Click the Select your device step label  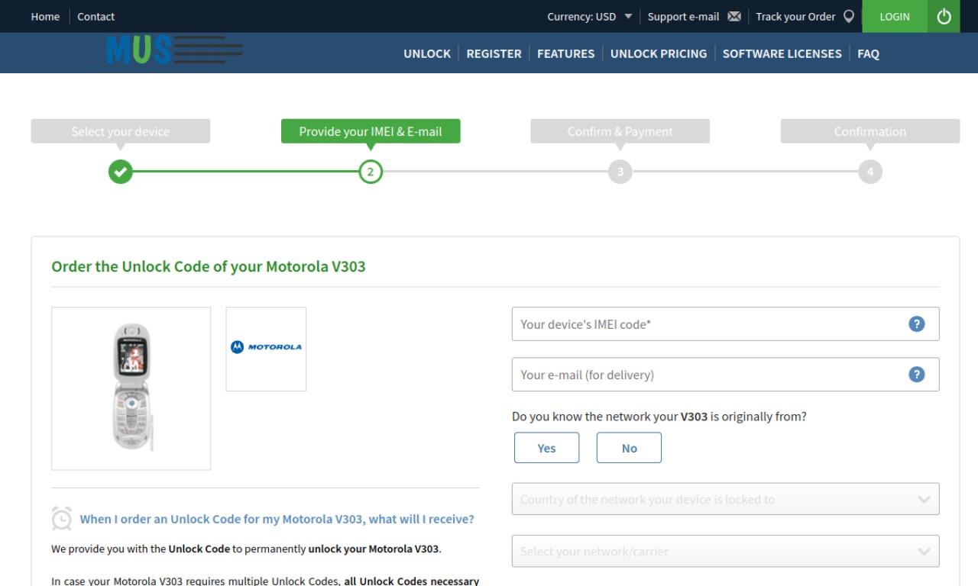coord(121,131)
